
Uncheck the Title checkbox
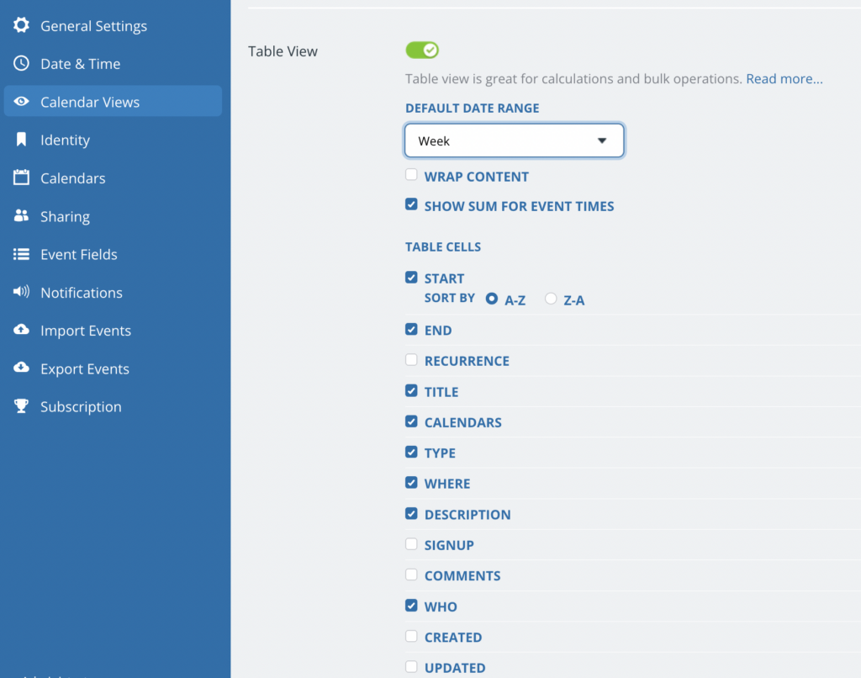pos(411,390)
